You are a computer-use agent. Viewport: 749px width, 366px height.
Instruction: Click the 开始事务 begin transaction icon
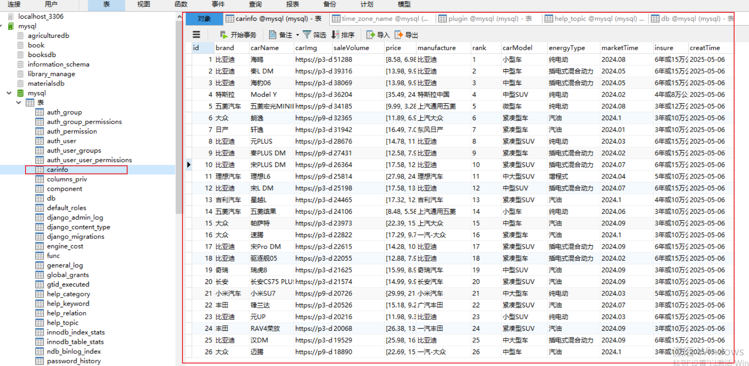224,35
